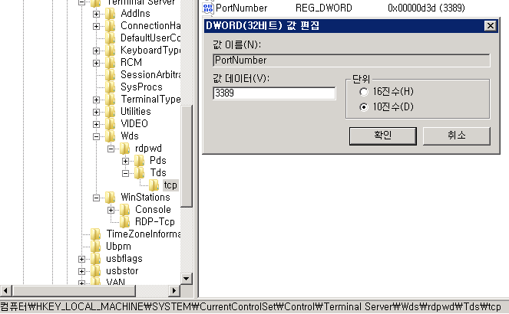Click the horizontal scroll right arrow
The image size is (509, 314).
point(174,291)
